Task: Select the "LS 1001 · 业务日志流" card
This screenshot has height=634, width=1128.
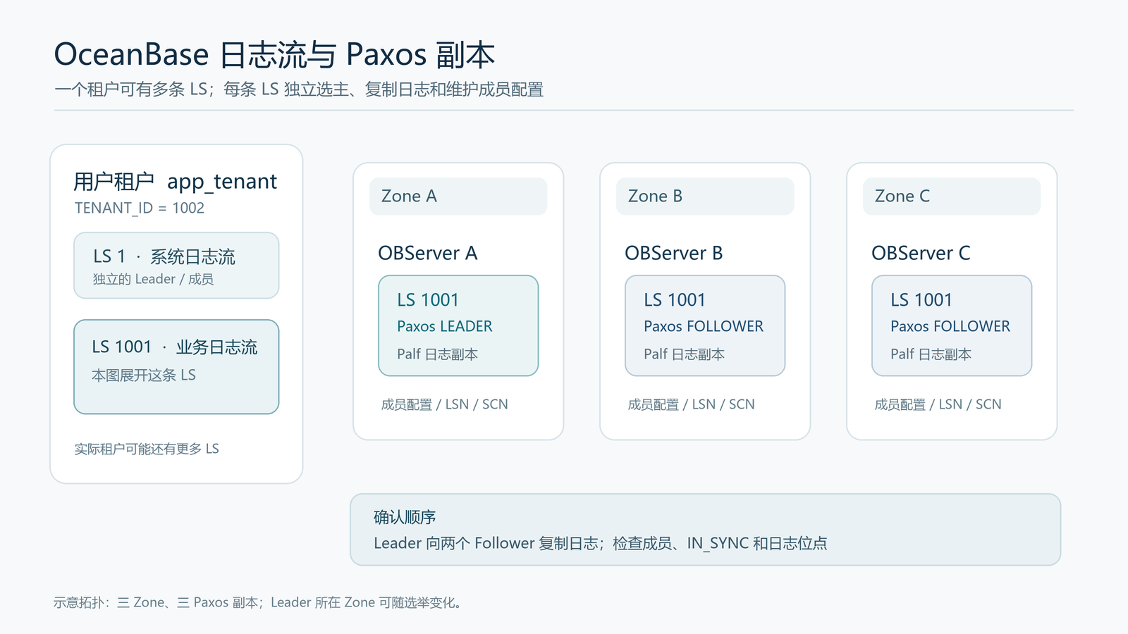Action: click(176, 367)
